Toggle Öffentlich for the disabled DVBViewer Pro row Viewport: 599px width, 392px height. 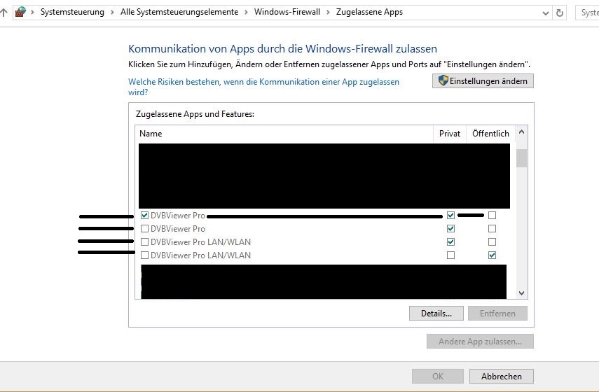point(492,229)
